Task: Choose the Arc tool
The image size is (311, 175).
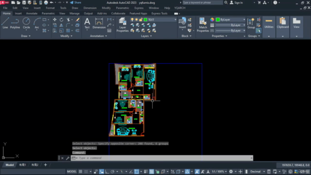Action: tap(37, 23)
